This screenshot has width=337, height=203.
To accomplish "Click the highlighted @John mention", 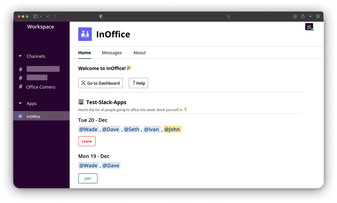I will (x=172, y=129).
